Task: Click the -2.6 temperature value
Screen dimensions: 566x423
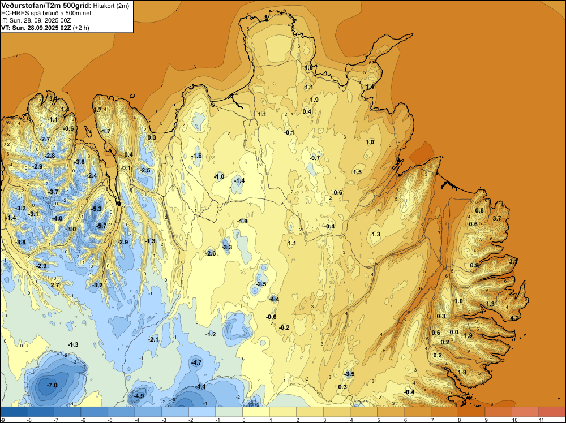Action: coord(211,253)
